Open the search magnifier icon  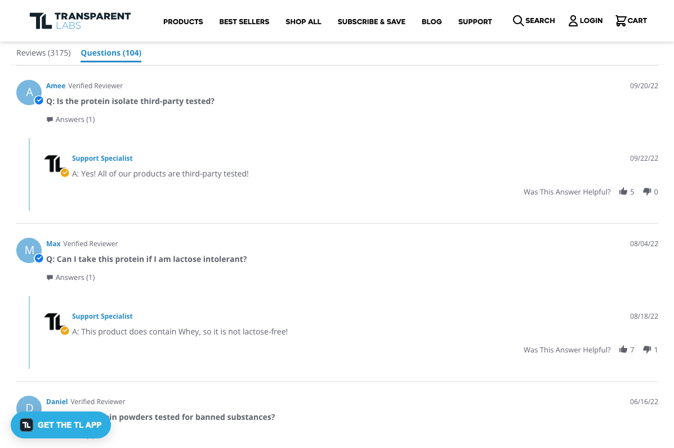pyautogui.click(x=518, y=21)
